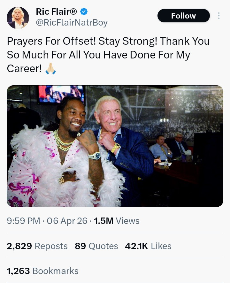
Task: Click the 06 Apr 26 date
Action: click(67, 221)
